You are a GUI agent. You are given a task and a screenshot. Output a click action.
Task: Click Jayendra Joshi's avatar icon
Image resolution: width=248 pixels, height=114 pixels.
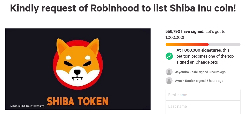(x=169, y=72)
